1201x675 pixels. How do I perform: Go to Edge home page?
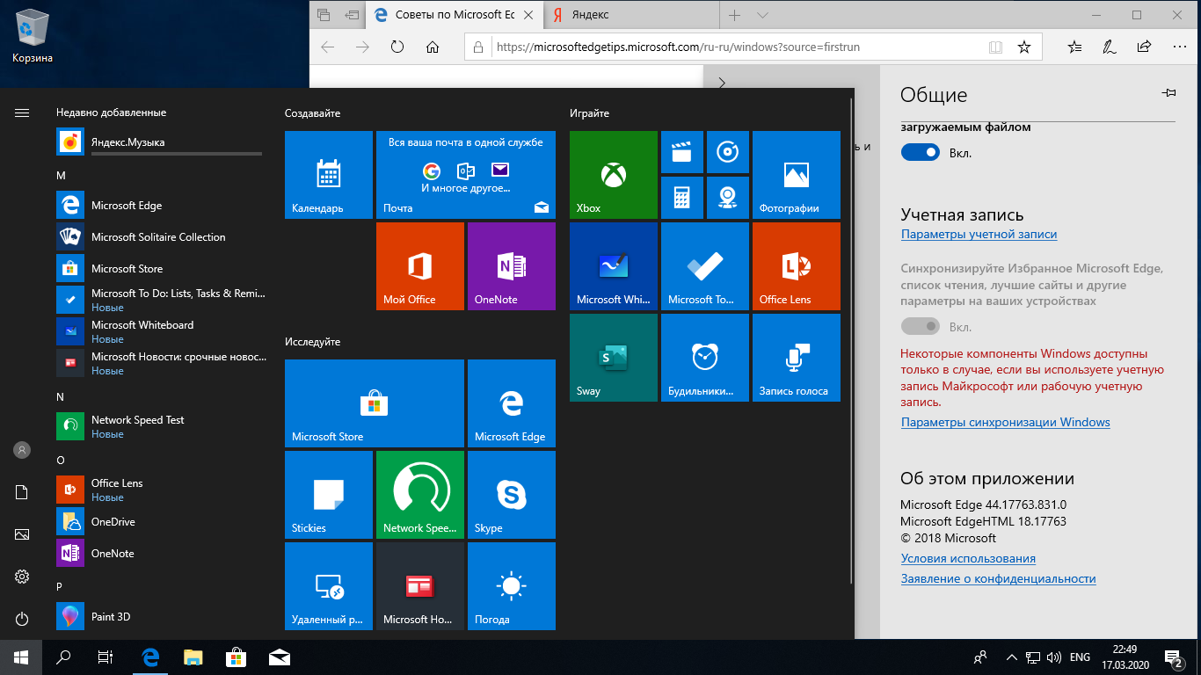point(432,47)
